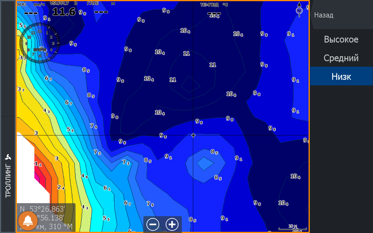The width and height of the screenshot is (373, 233).
Task: Select the Средний option
Action: click(x=341, y=58)
